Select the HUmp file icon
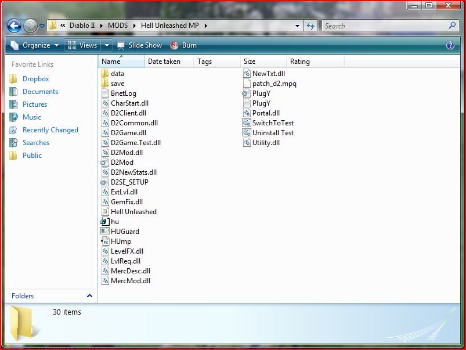 click(105, 241)
